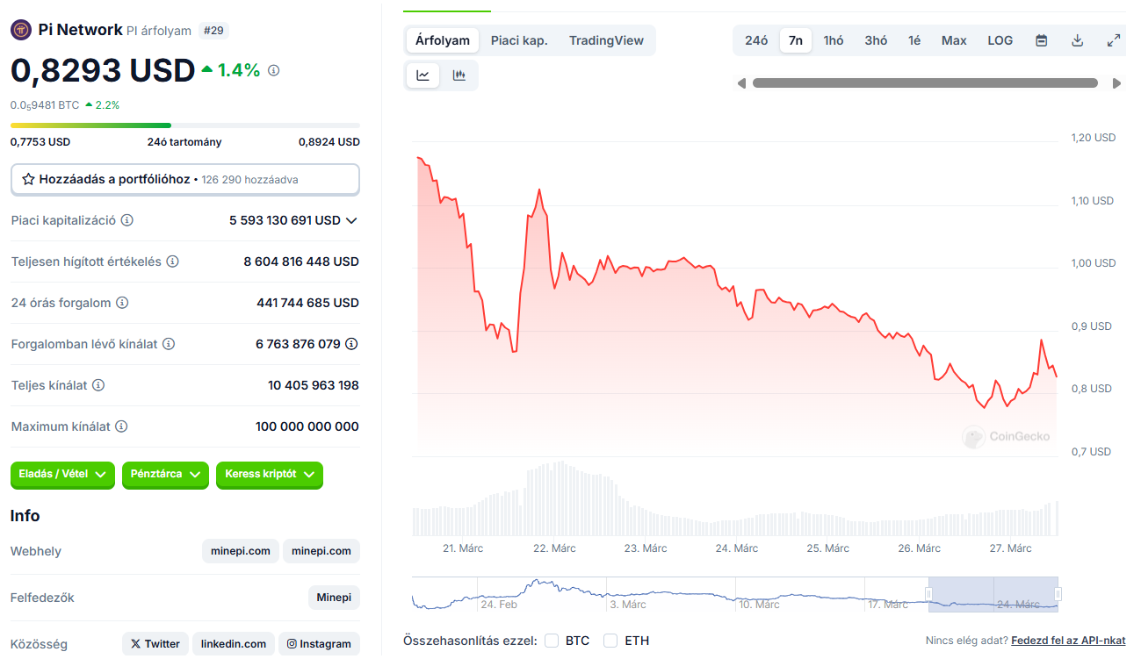The width and height of the screenshot is (1141, 659).
Task: Click info icon beside Teljesen hígított értékelés
Action: 173,261
